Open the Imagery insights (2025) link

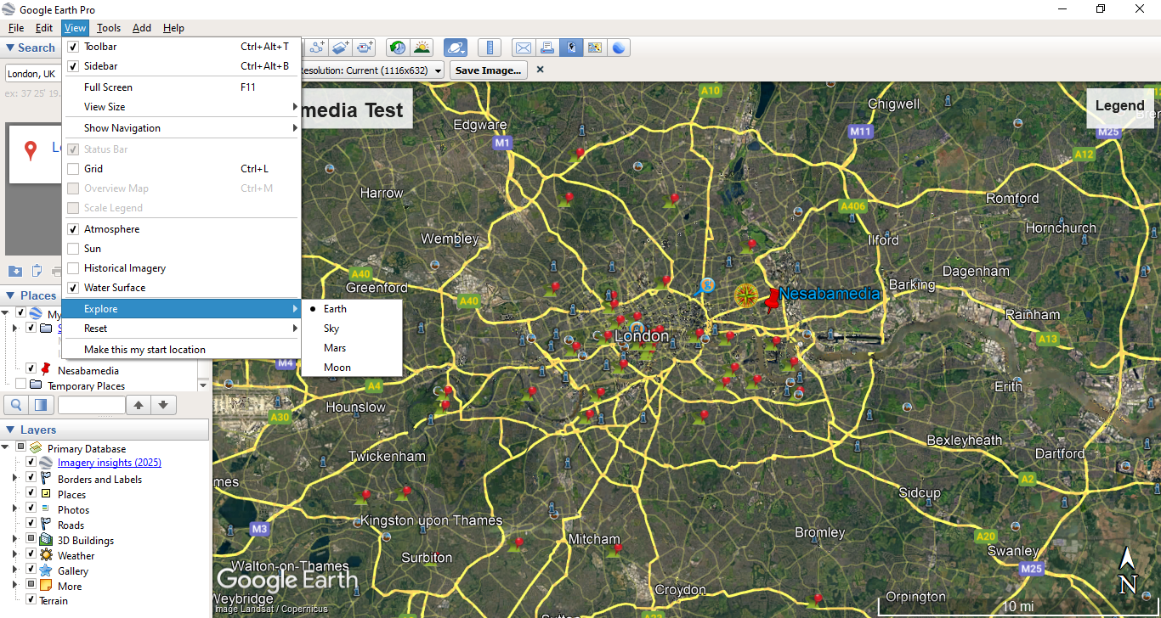(109, 463)
